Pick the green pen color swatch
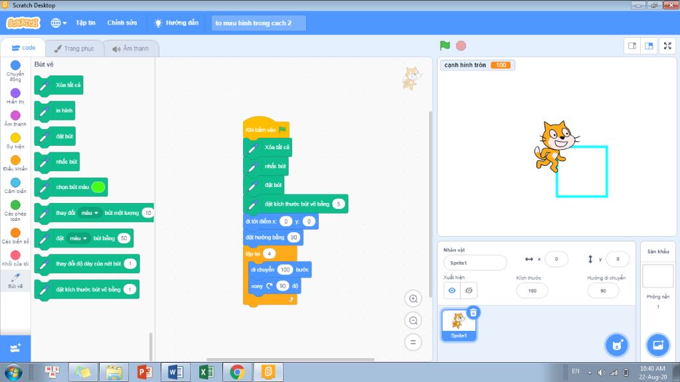 point(98,187)
